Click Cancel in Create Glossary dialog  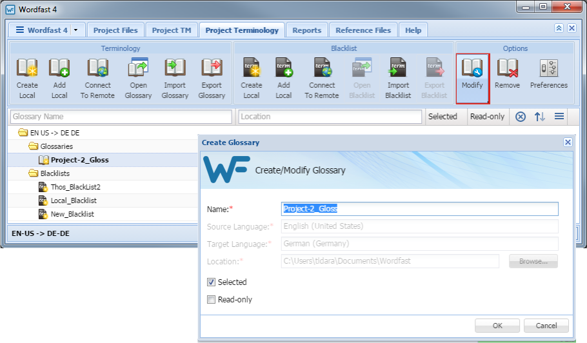tap(546, 326)
